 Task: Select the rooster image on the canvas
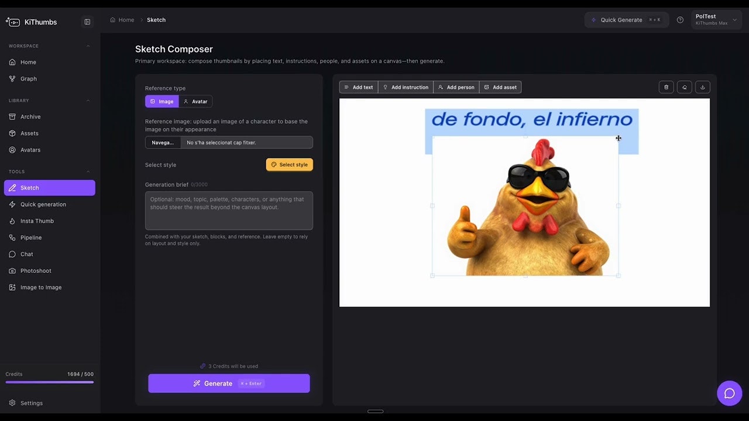525,206
